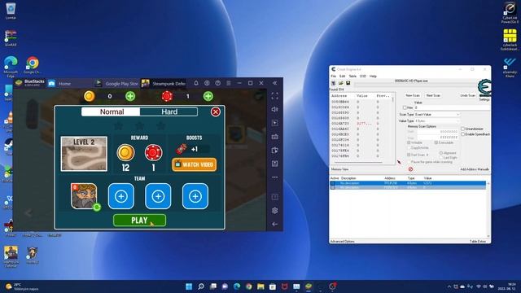This screenshot has width=521, height=293.
Task: Add a hero to third team slot
Action: pos(158,196)
